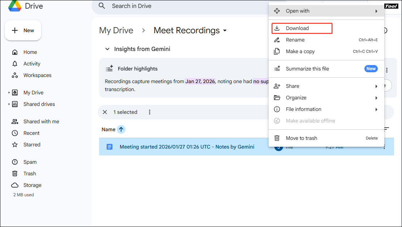The height and width of the screenshot is (227, 402).
Task: Clear selection using the X icon
Action: [x=105, y=112]
